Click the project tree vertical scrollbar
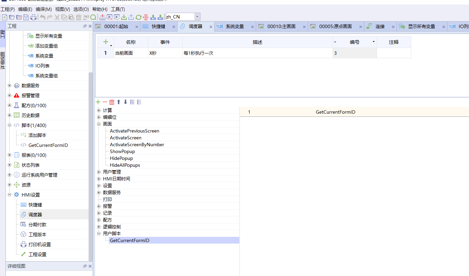Viewport: 469px width, 276px height. point(90,166)
